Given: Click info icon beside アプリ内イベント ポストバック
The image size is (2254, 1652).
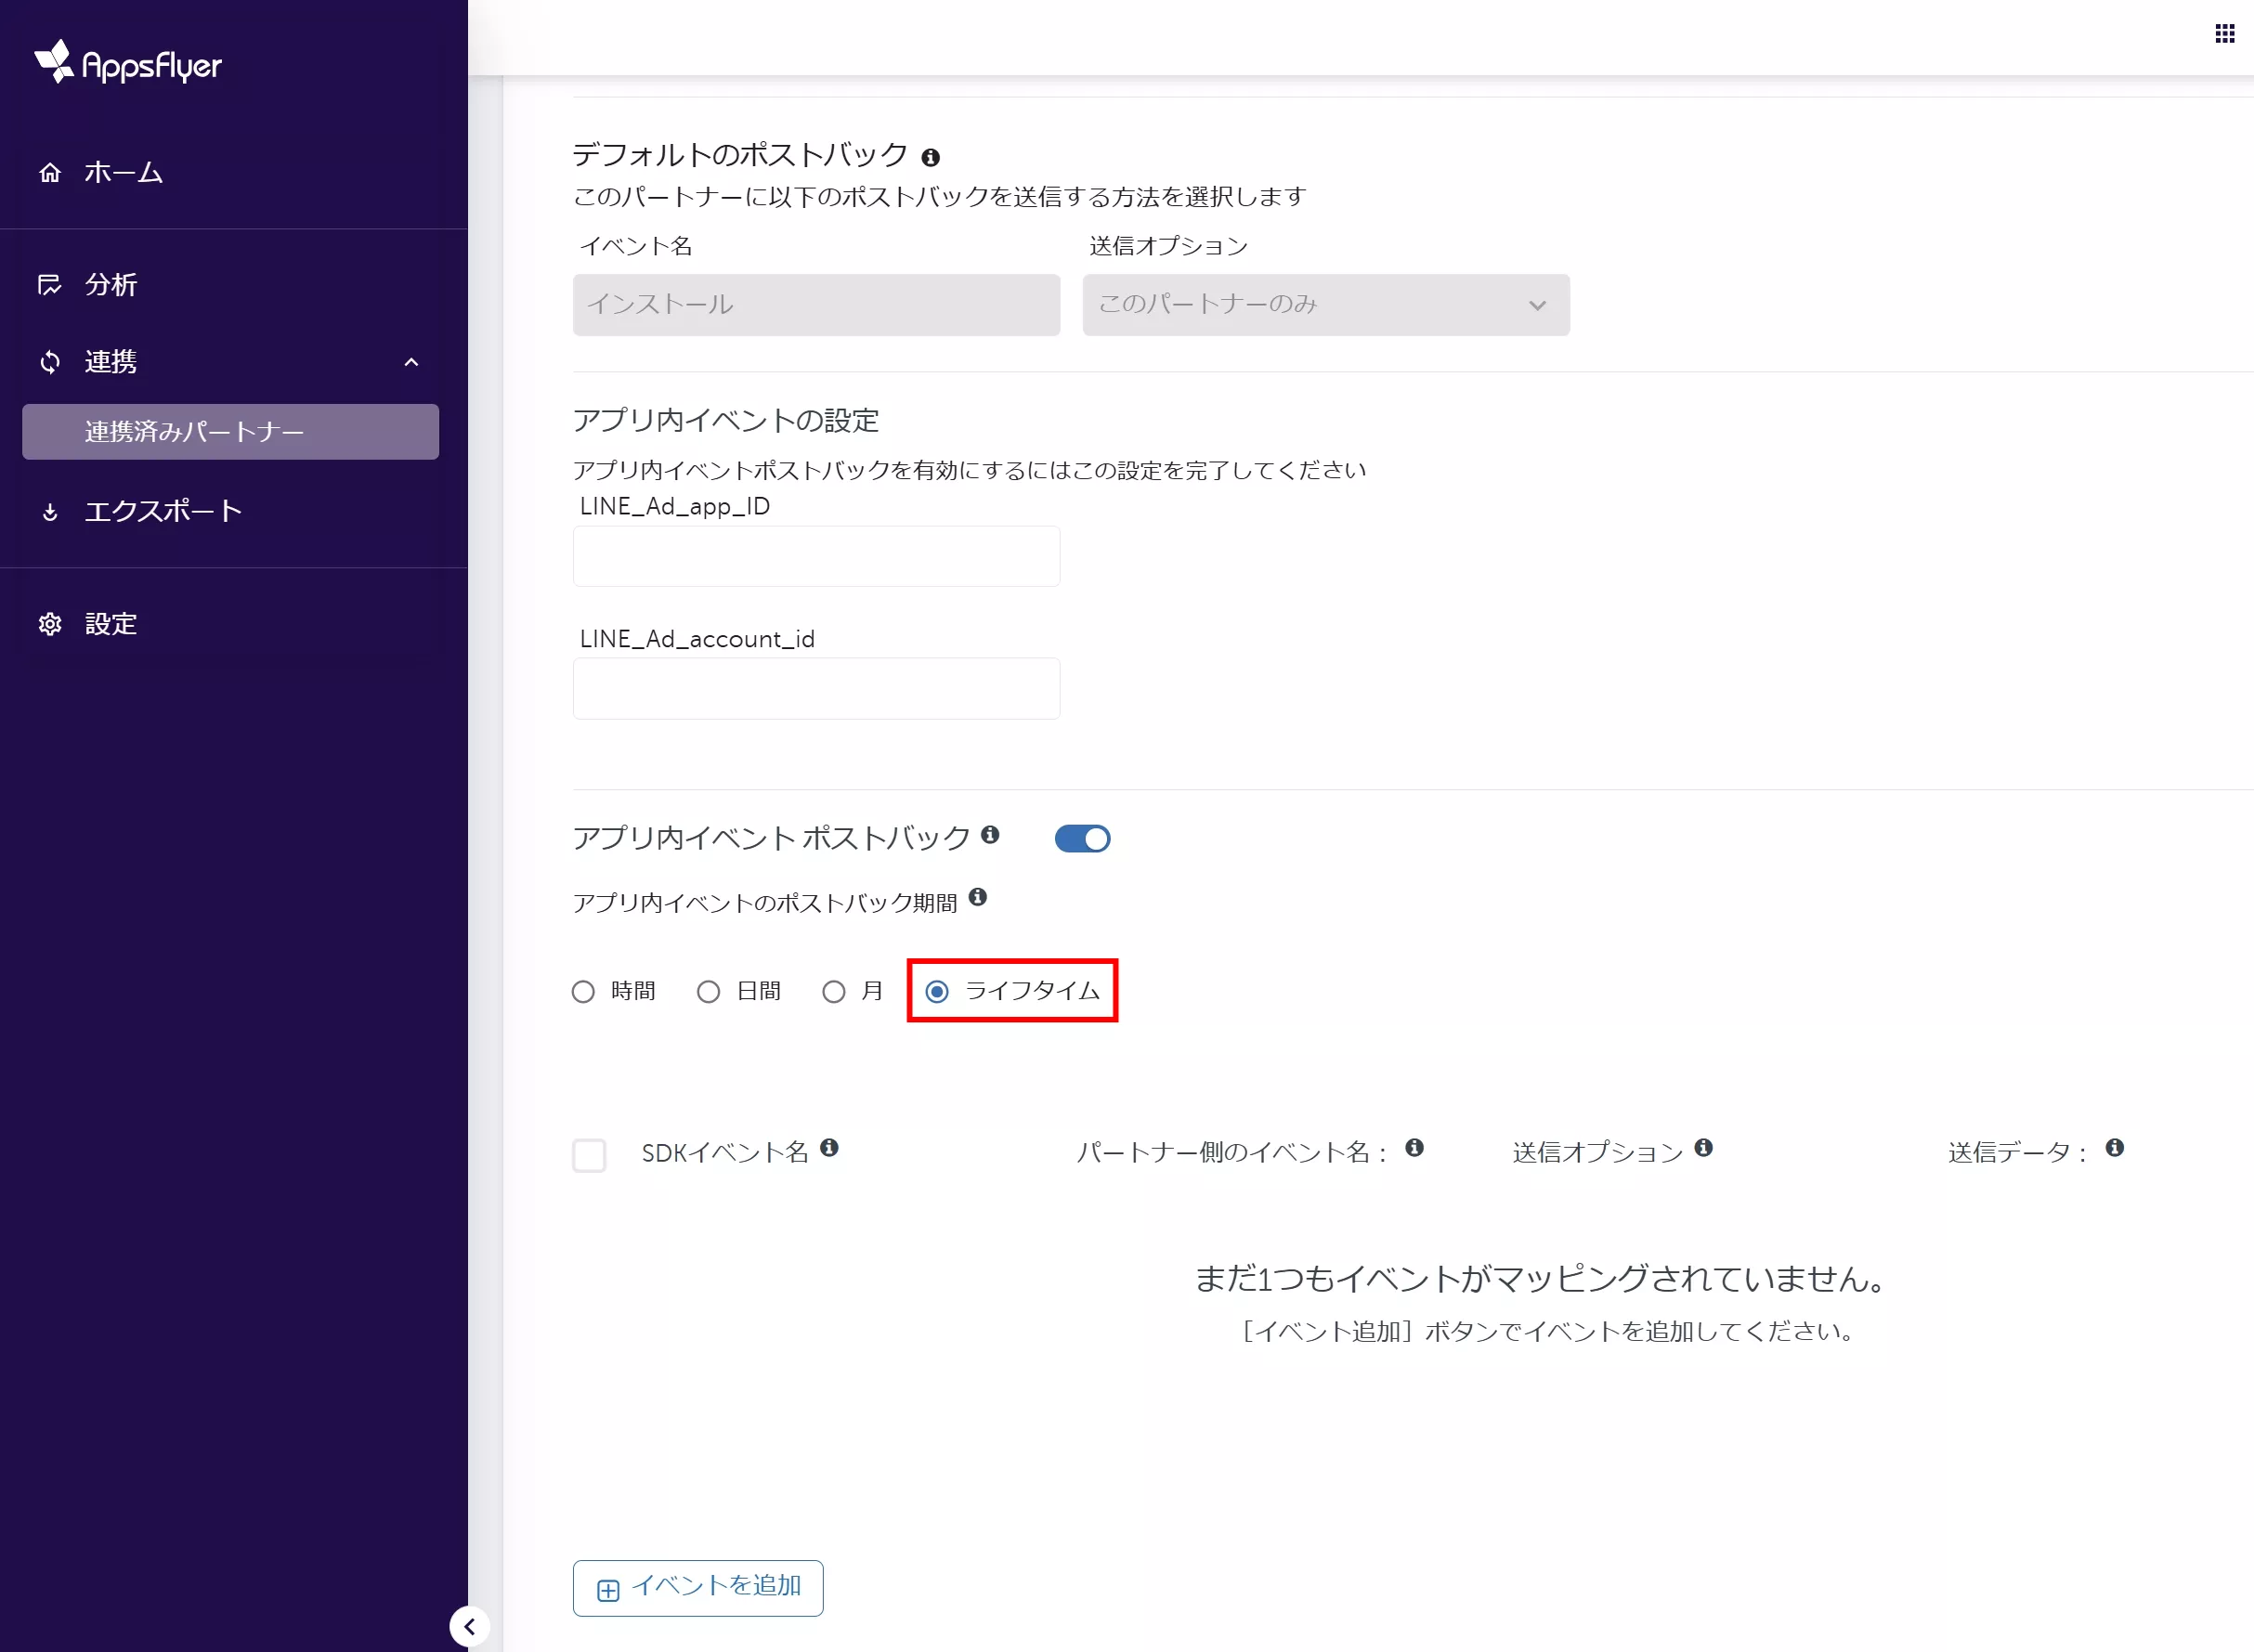Looking at the screenshot, I should (990, 835).
